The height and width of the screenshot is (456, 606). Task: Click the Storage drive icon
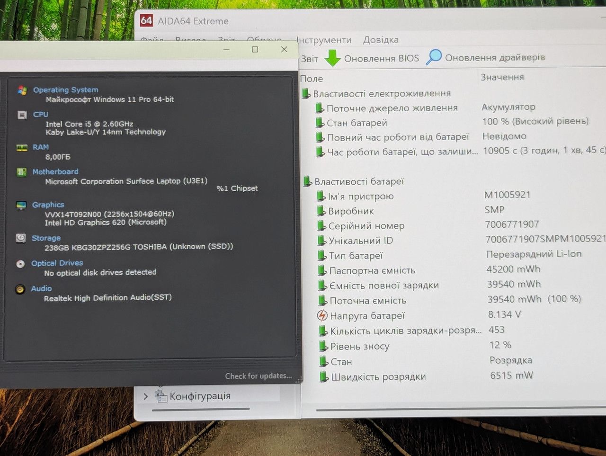point(21,238)
